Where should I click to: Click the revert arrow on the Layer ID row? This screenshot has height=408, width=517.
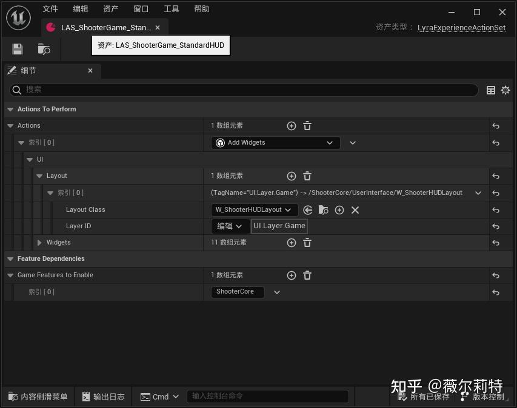(496, 225)
